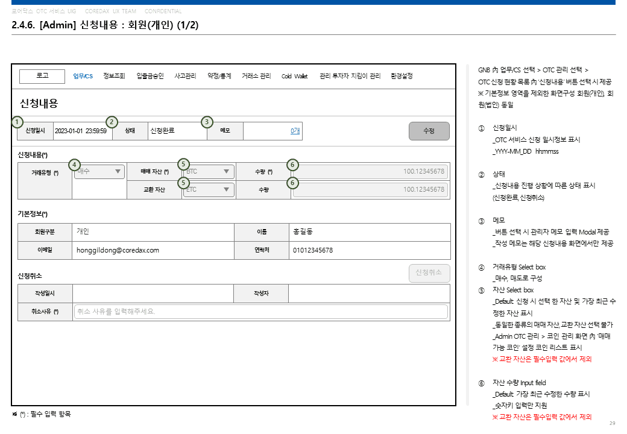Click the 이메일 header cell

pos(45,250)
